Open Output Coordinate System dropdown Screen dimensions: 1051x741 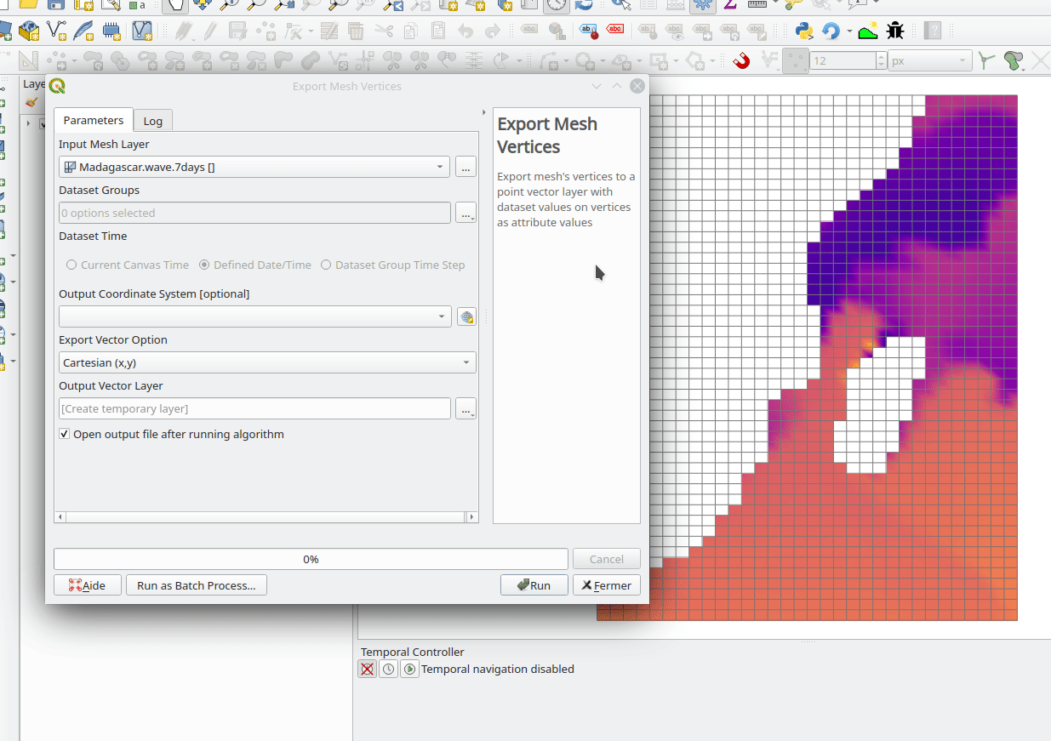coord(254,317)
